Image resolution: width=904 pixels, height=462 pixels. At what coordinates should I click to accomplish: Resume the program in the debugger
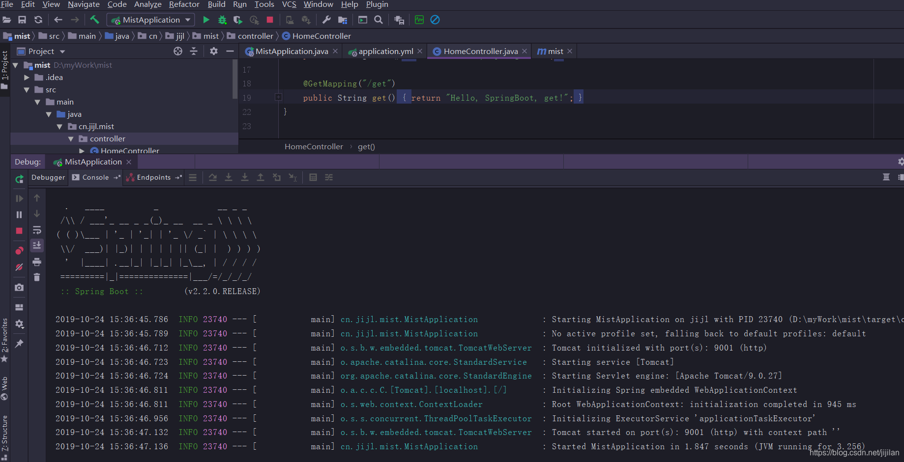click(x=19, y=198)
